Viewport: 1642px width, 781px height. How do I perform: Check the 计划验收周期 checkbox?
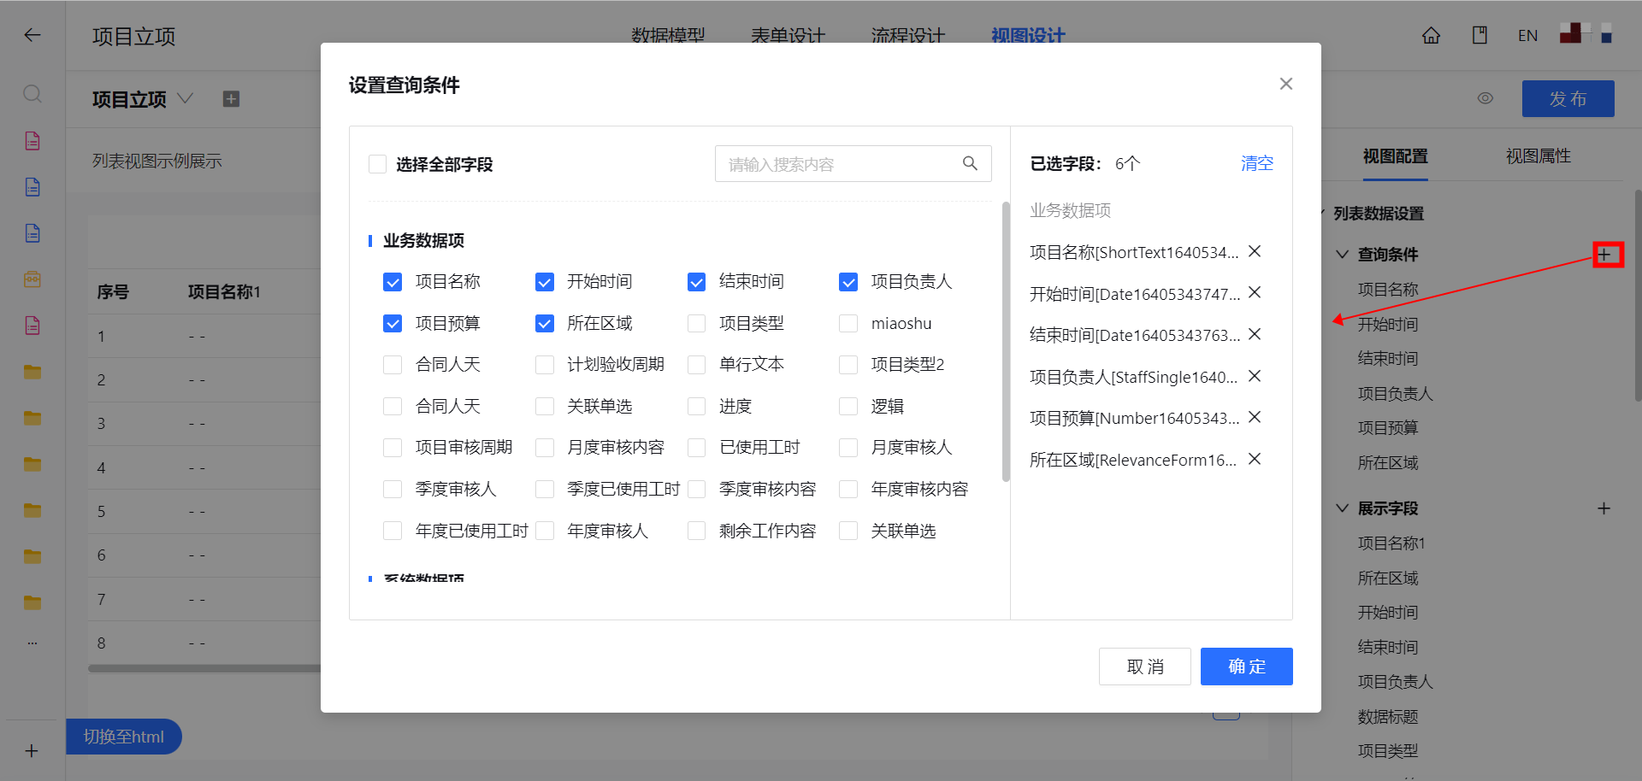click(x=545, y=365)
